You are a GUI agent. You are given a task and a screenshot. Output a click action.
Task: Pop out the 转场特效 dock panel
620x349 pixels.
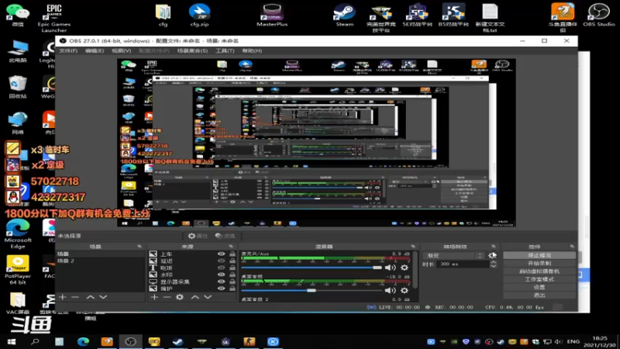pyautogui.click(x=493, y=247)
